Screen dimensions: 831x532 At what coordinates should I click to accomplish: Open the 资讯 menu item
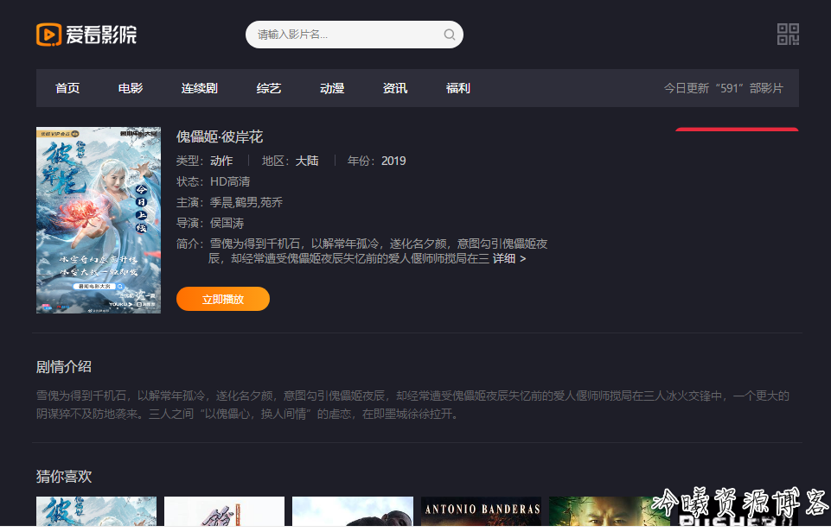[395, 88]
